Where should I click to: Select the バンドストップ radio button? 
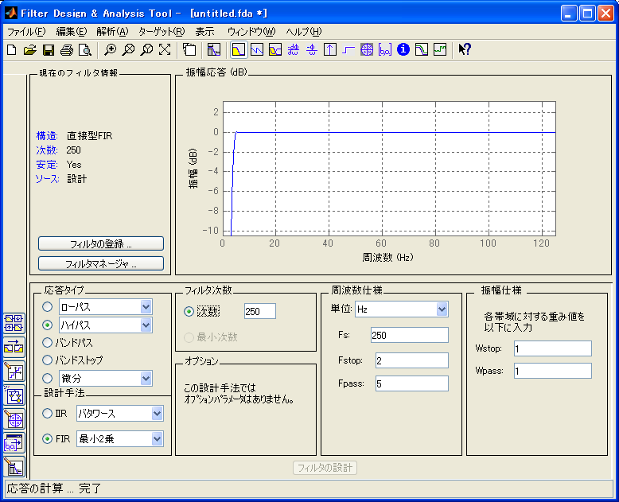point(48,360)
